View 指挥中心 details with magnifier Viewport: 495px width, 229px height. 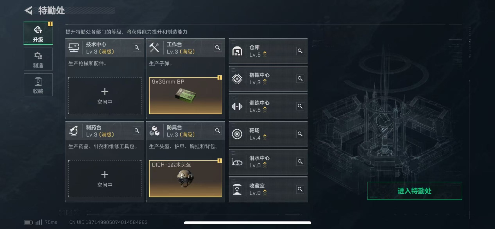[300, 78]
